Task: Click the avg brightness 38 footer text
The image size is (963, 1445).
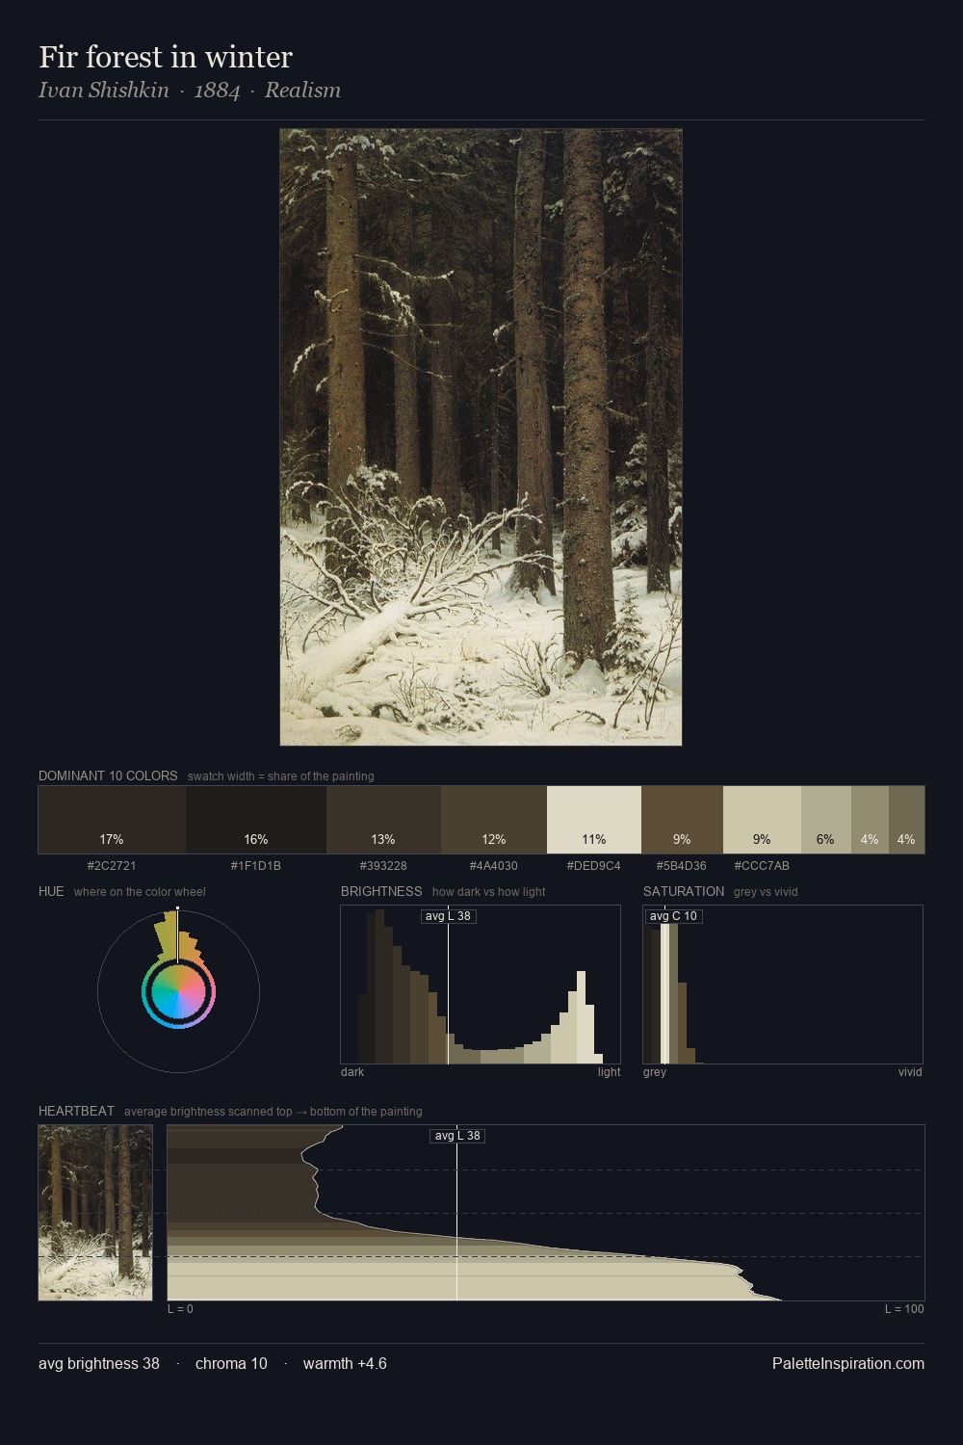Action: 99,1363
